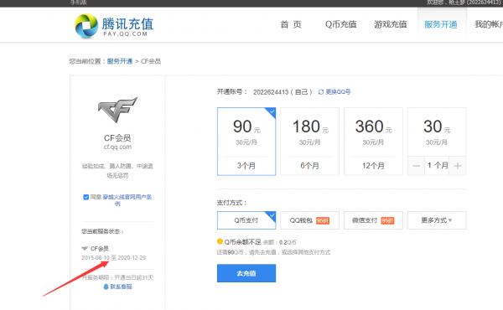Click the 去充值 button

[x=246, y=273]
